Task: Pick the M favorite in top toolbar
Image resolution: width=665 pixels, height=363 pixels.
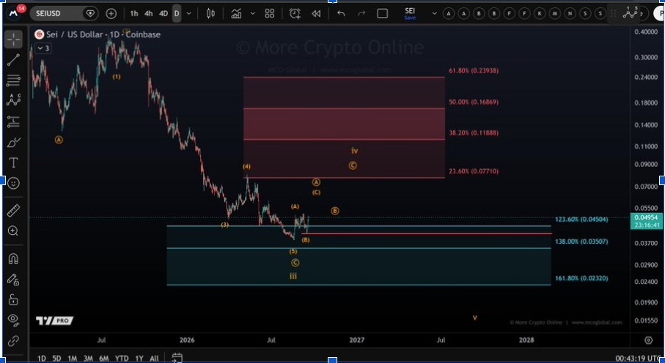Action: 555,14
